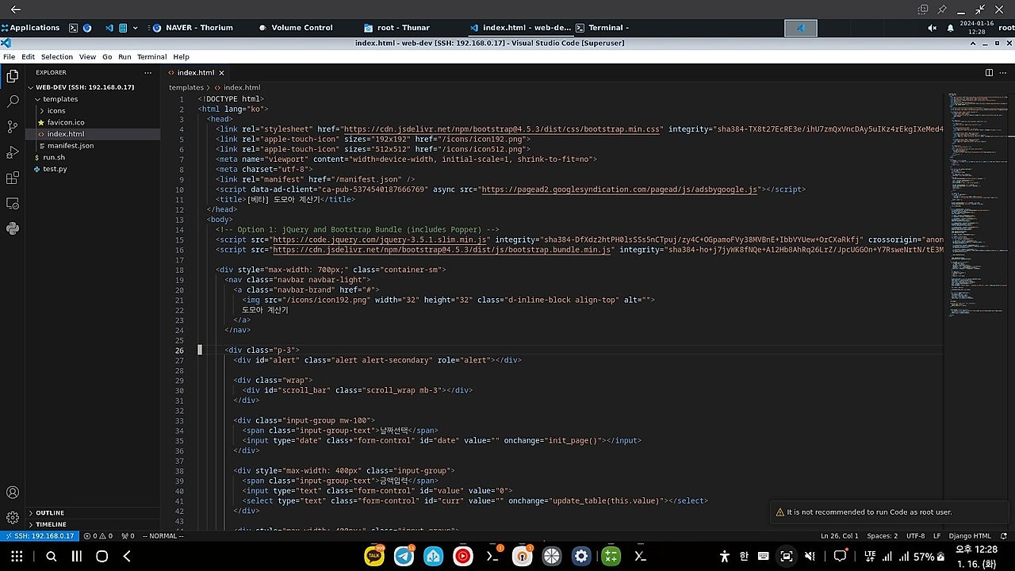Image resolution: width=1015 pixels, height=571 pixels.
Task: Click the code minimap on the right
Action: (x=979, y=206)
